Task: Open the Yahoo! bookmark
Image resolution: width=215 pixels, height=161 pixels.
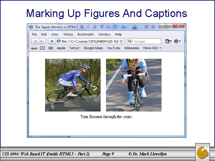Action: tap(74, 48)
